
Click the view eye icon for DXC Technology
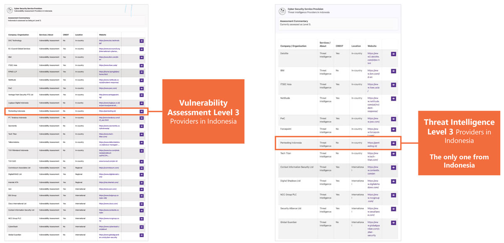(x=142, y=41)
